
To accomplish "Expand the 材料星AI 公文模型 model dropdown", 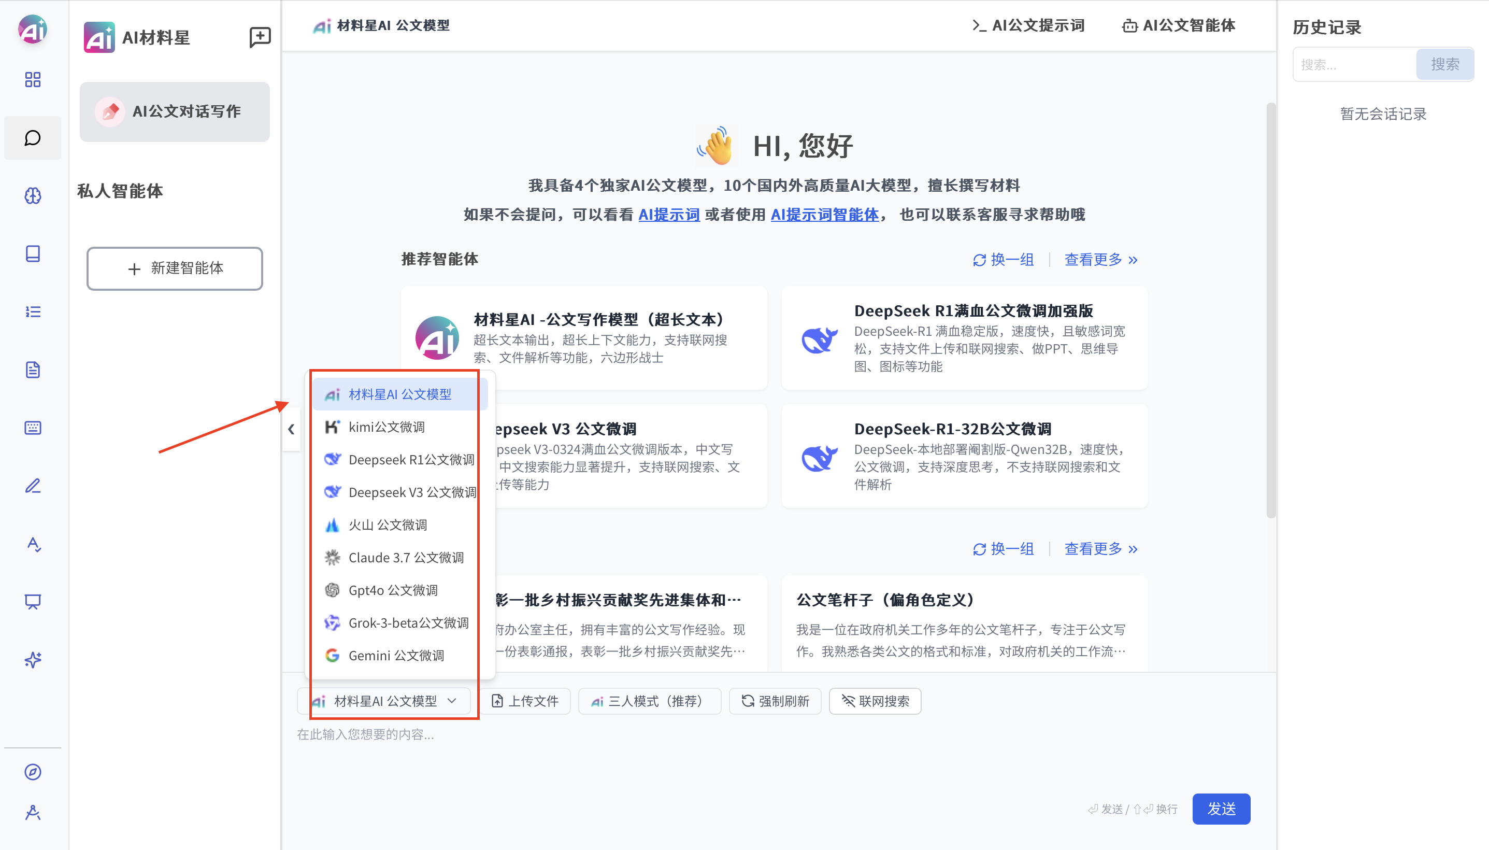I will click(x=385, y=701).
